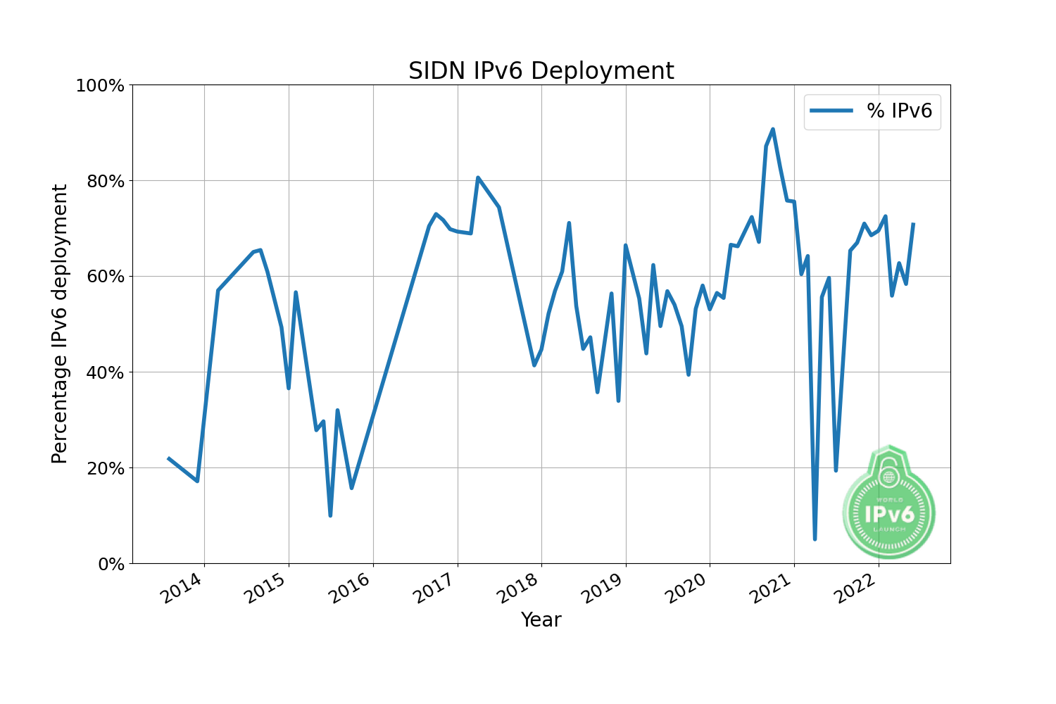
Task: Click the blue line sample in the legend
Action: pyautogui.click(x=831, y=111)
